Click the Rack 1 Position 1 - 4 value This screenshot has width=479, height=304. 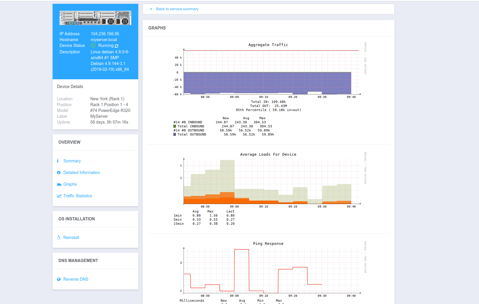coord(109,105)
